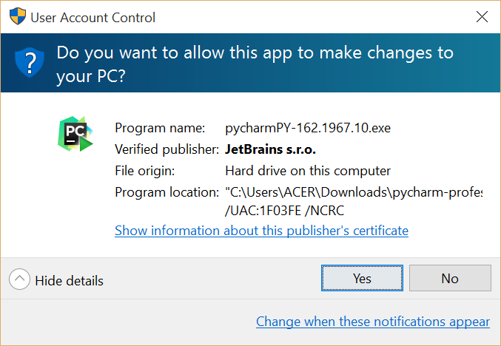
Task: Click the Do you want to allow heading
Action: pyautogui.click(x=255, y=64)
